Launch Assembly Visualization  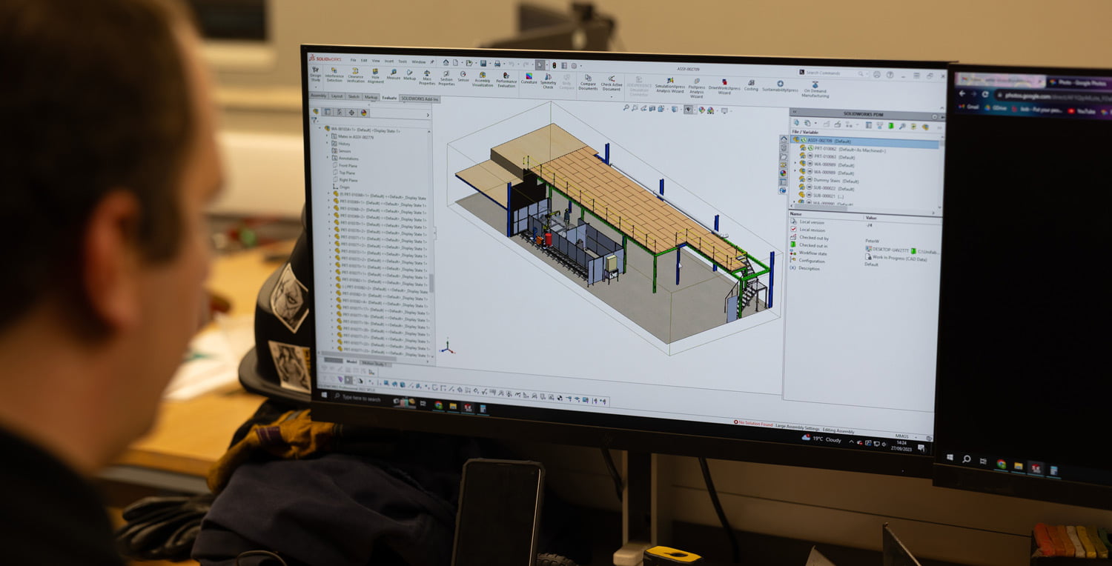click(x=483, y=79)
